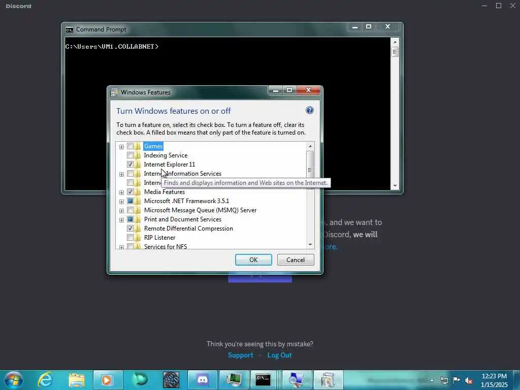Click the Games folder icon
This screenshot has height=390, width=520.
(138, 146)
